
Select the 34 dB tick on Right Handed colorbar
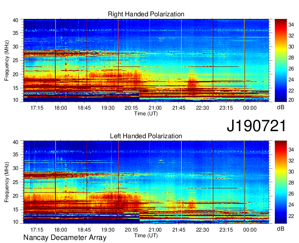(x=291, y=25)
